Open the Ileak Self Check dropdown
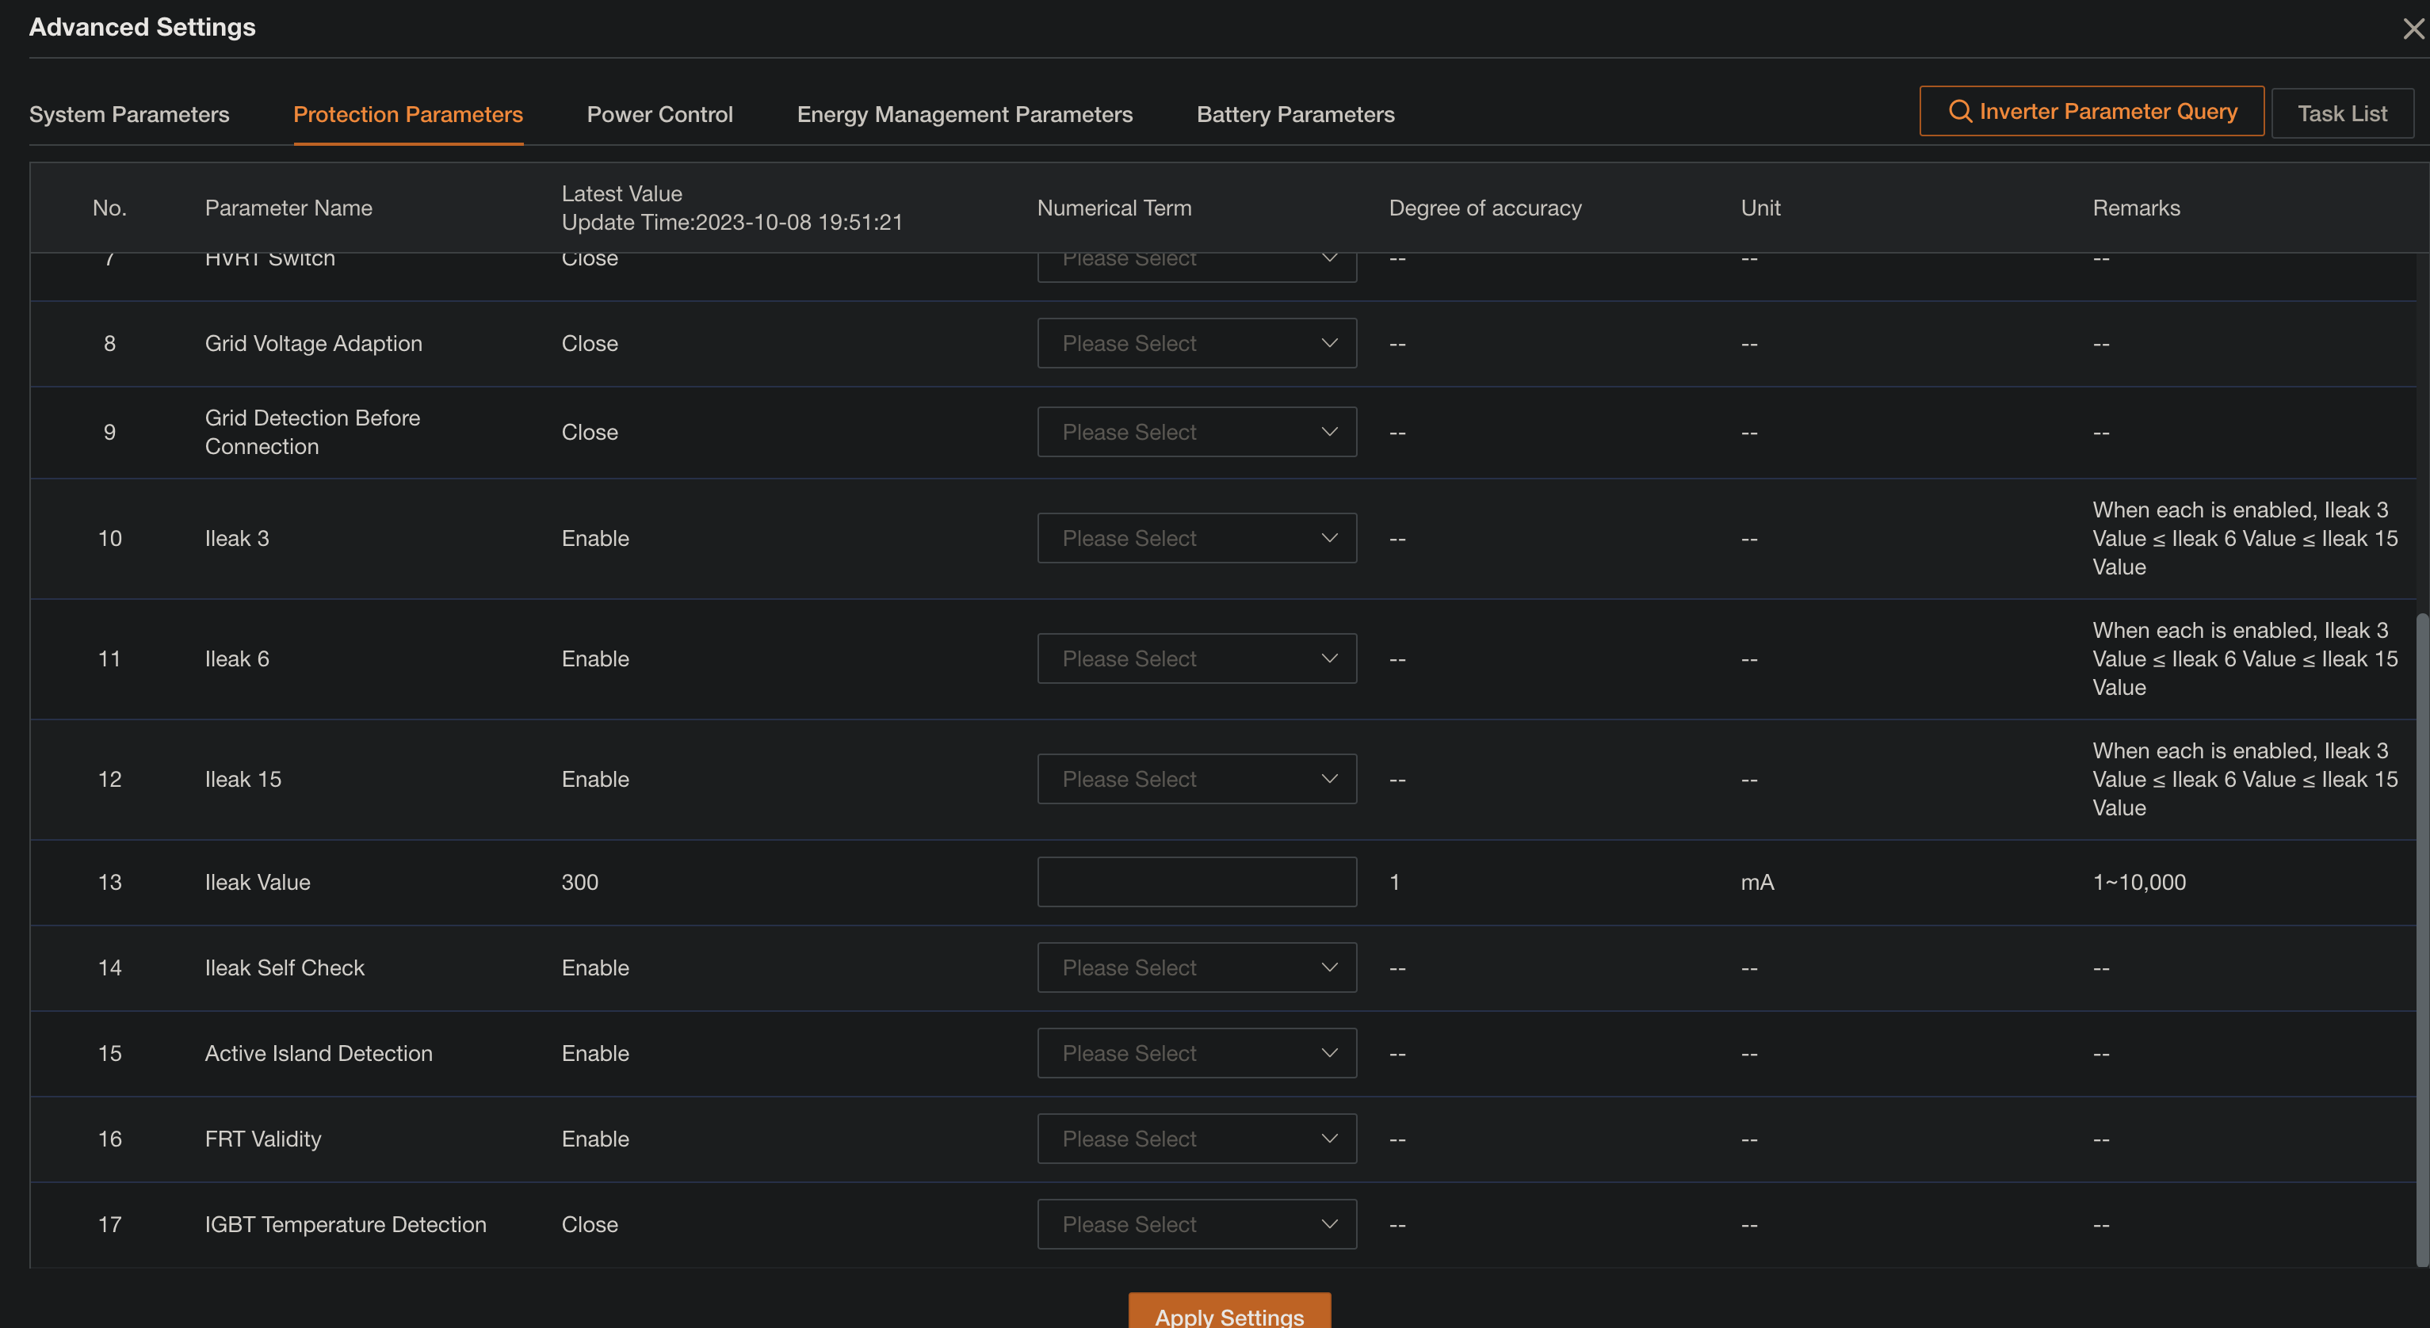Image resolution: width=2430 pixels, height=1328 pixels. 1195,967
